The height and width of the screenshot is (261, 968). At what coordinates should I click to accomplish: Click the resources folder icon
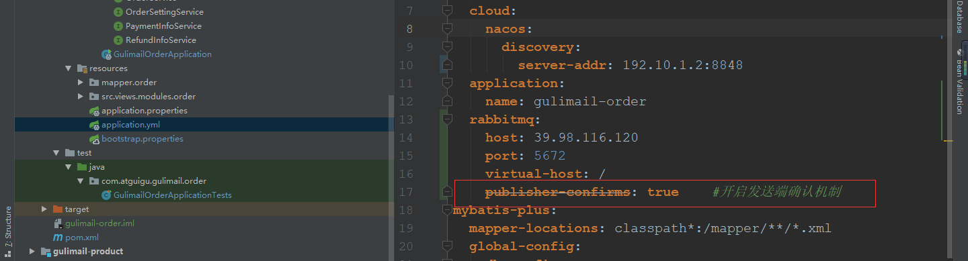(x=83, y=68)
